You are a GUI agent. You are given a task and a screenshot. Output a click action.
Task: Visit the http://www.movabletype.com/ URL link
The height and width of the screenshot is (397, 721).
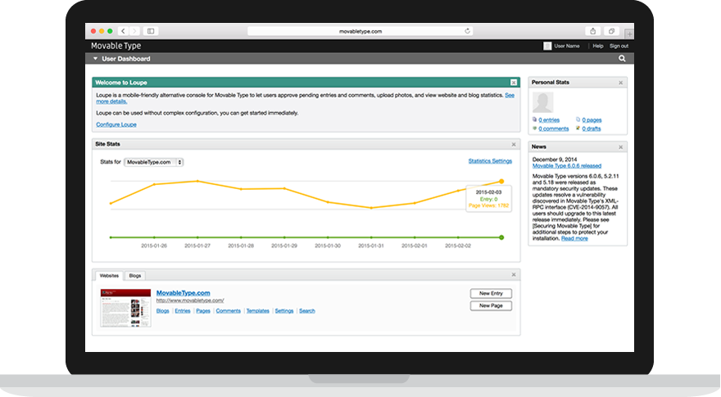[x=190, y=300]
